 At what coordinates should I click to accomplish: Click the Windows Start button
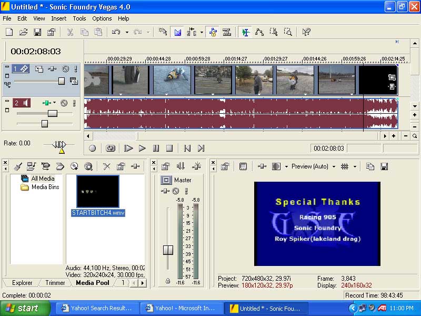pos(25,309)
